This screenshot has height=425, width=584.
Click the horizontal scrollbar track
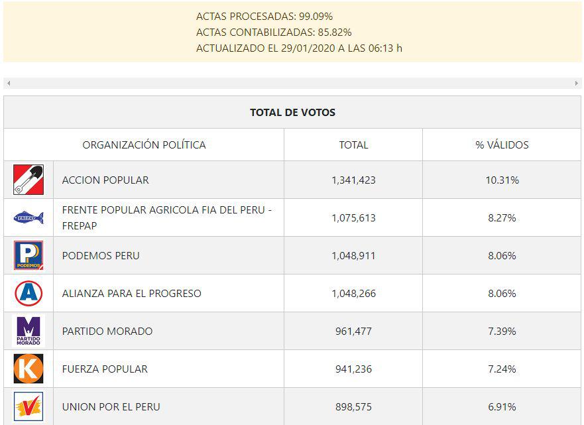292,84
